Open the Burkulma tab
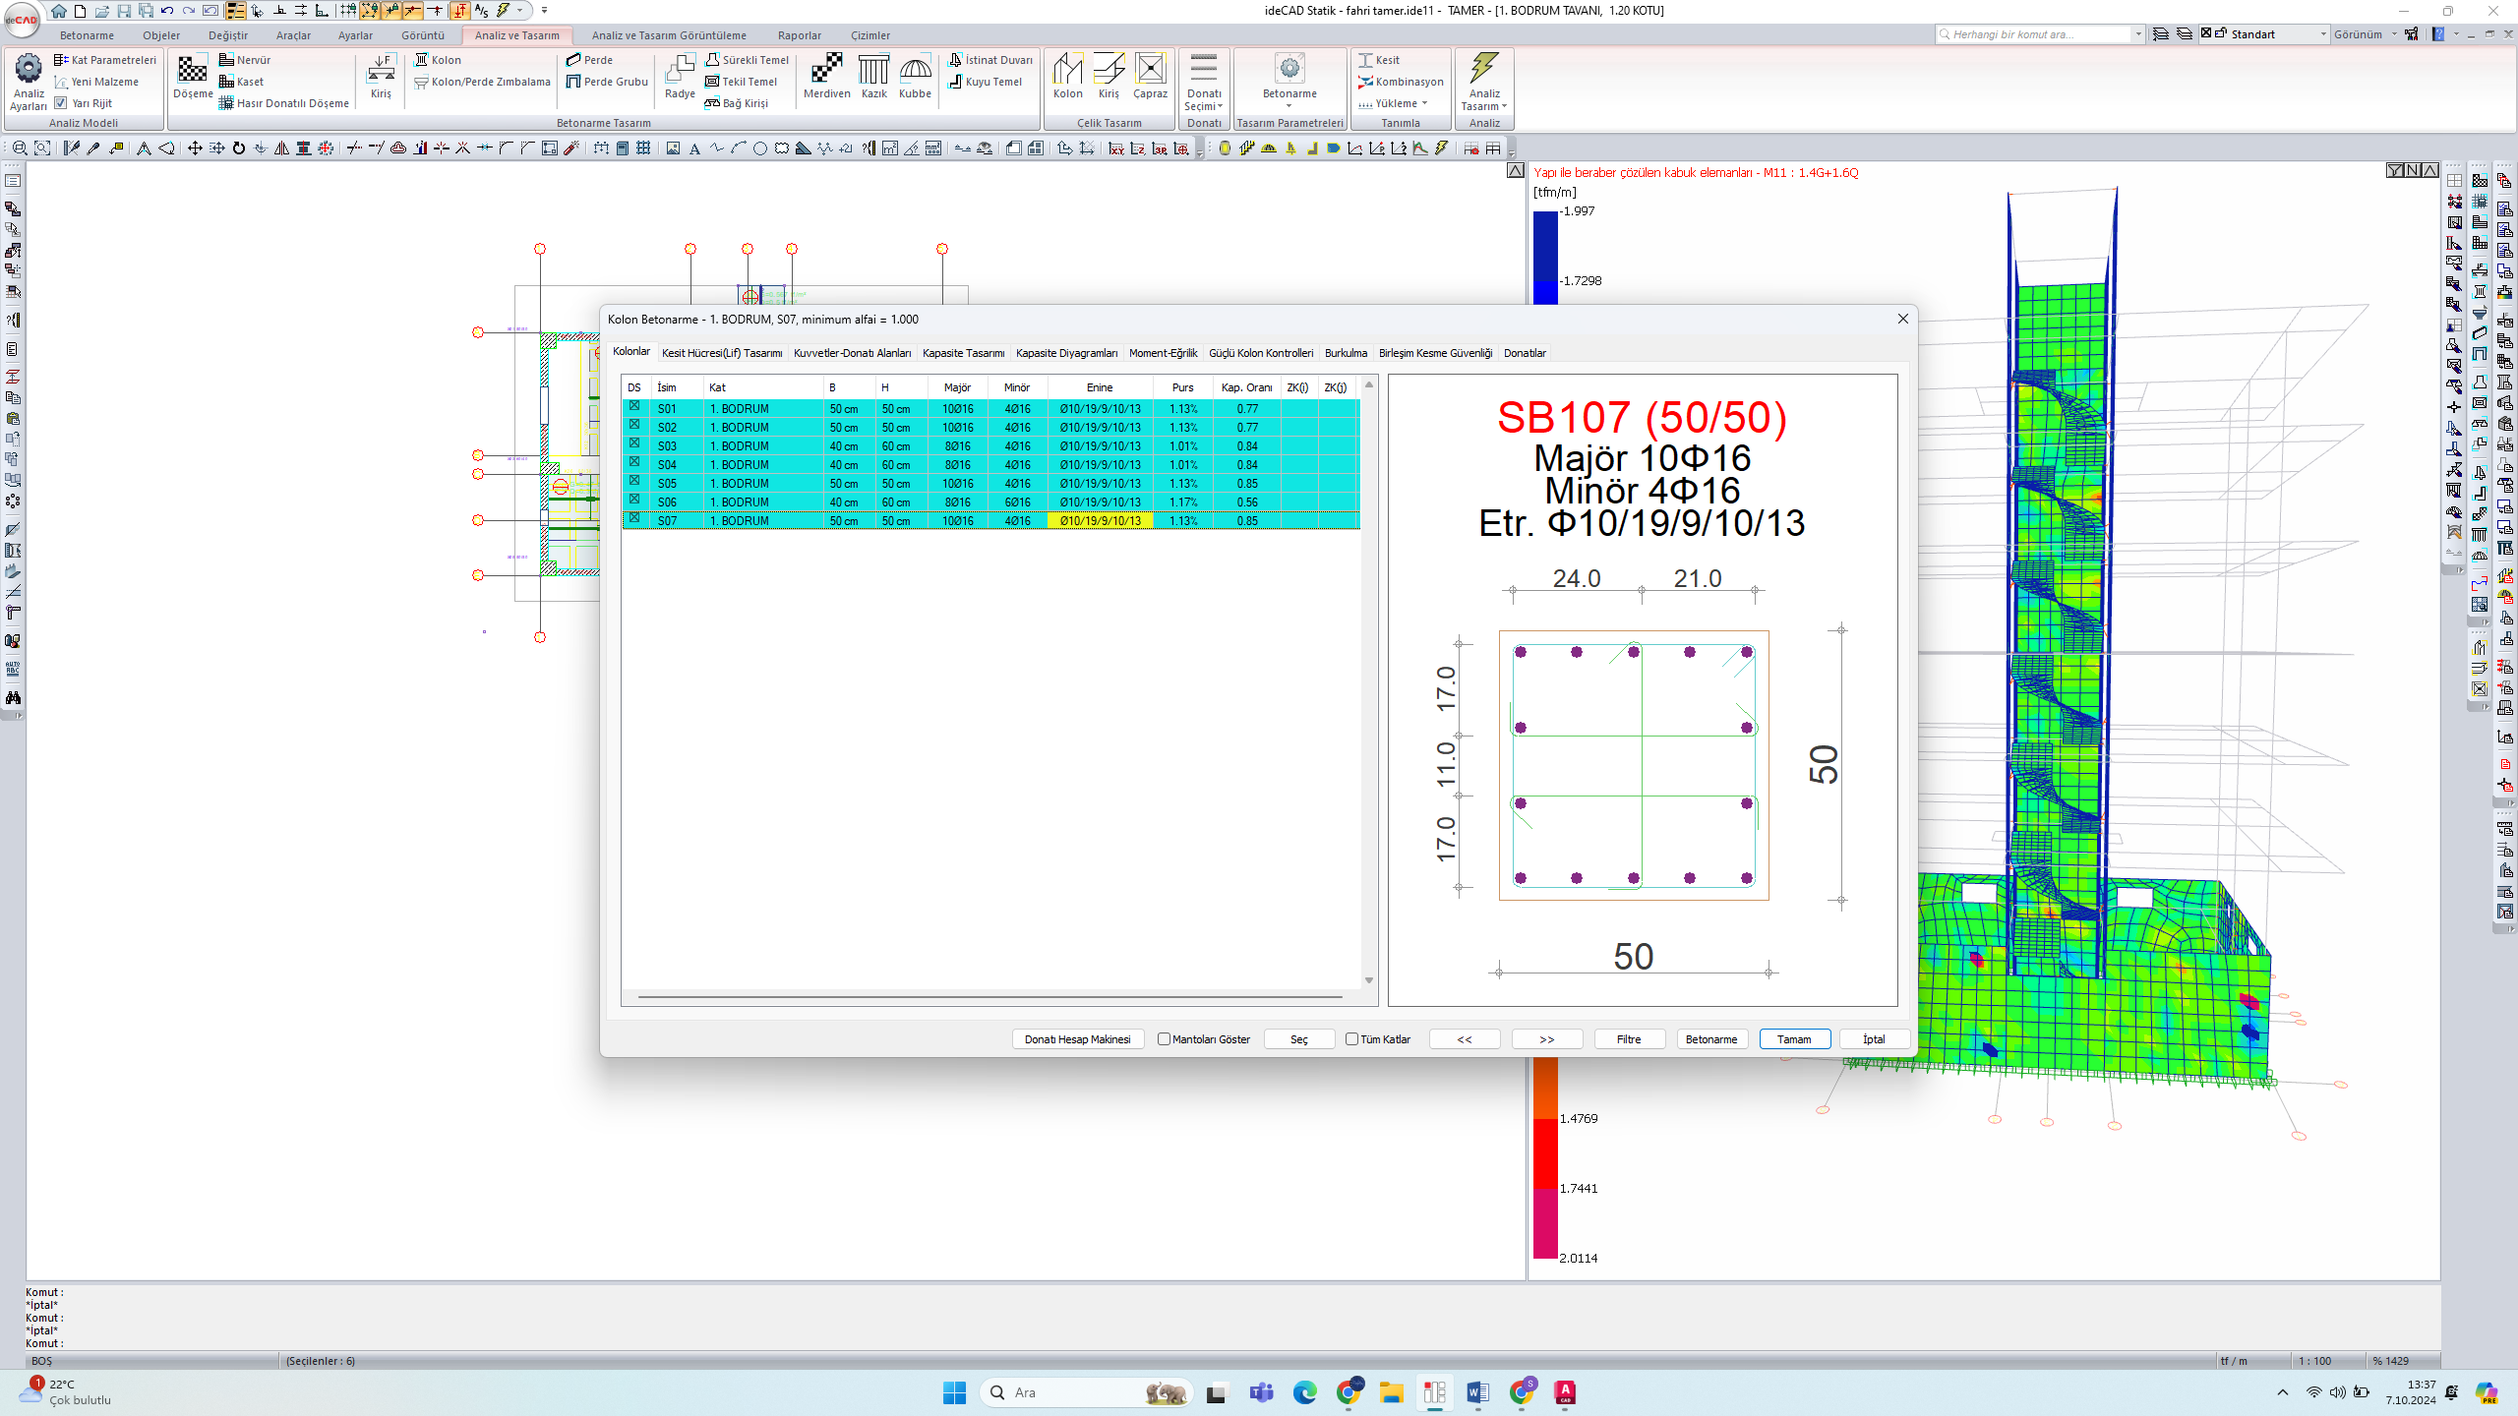This screenshot has width=2518, height=1416. point(1346,353)
